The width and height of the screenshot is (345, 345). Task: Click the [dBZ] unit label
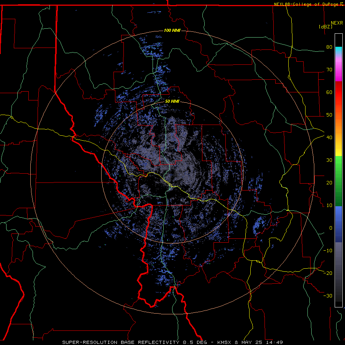[325, 26]
